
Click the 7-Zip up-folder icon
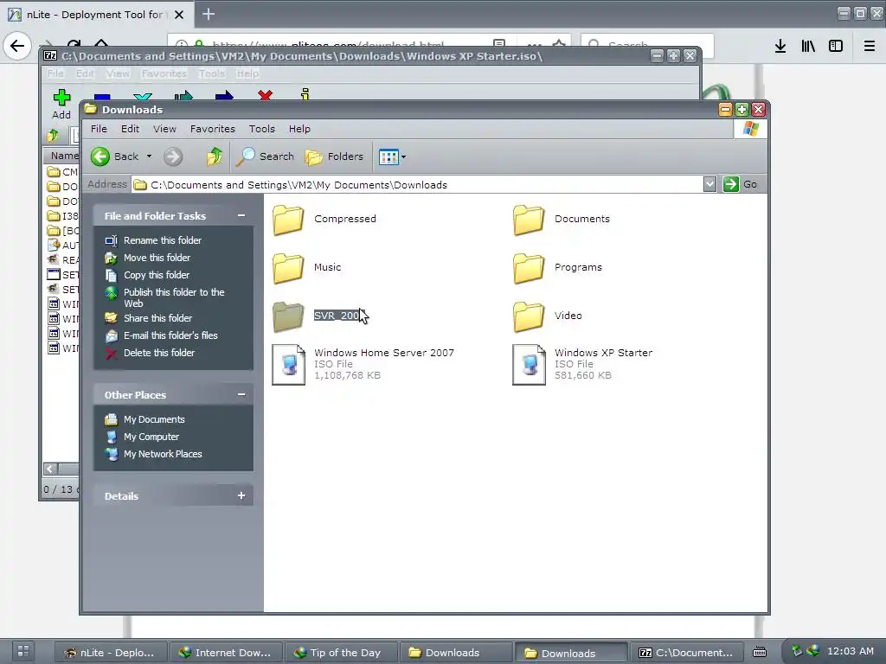click(53, 135)
